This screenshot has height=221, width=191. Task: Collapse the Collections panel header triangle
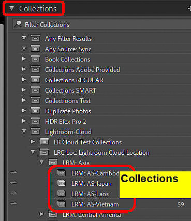click(x=11, y=8)
